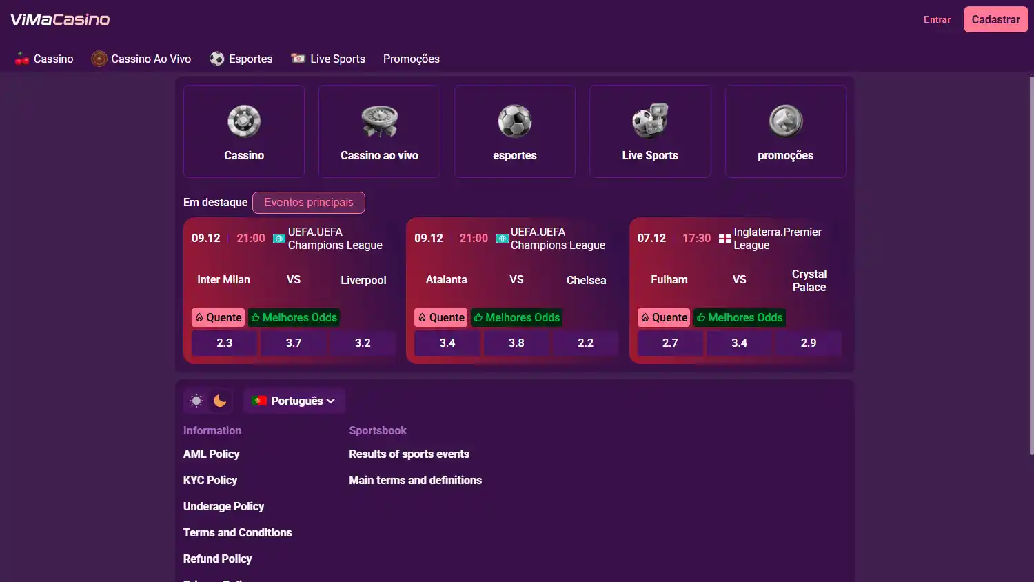
Task: Open Promoções in the top navigation
Action: point(412,59)
